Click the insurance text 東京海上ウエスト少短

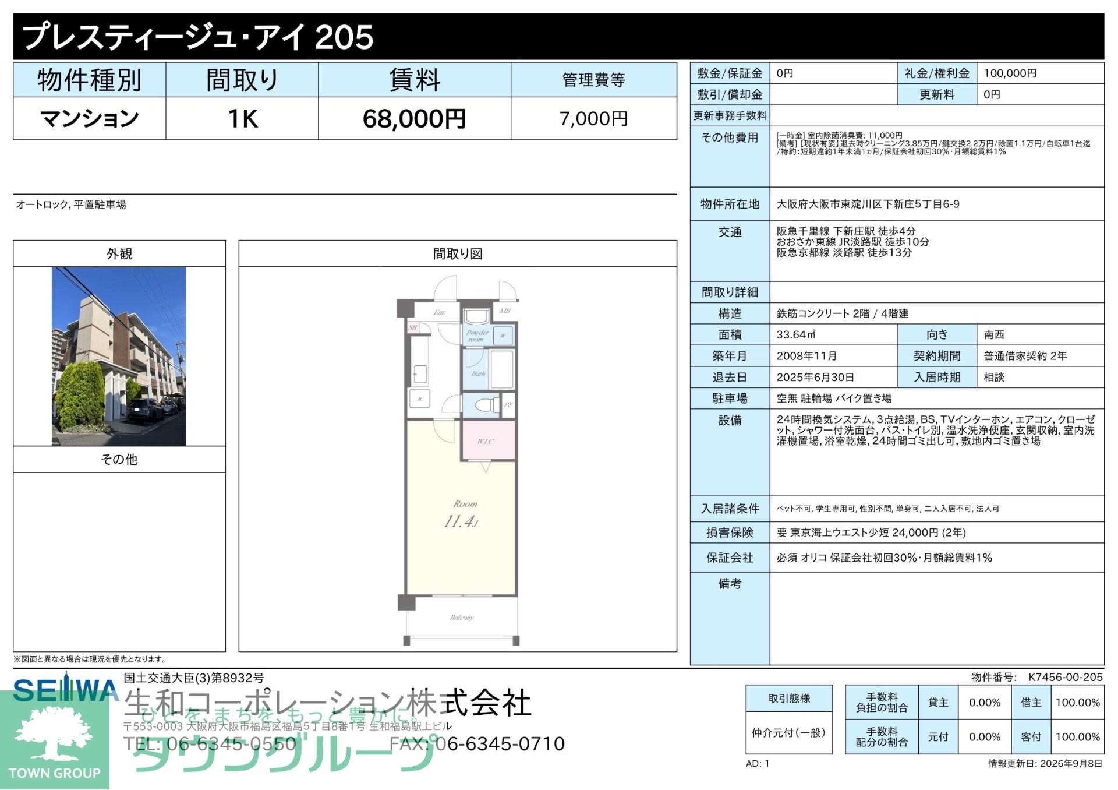[839, 532]
